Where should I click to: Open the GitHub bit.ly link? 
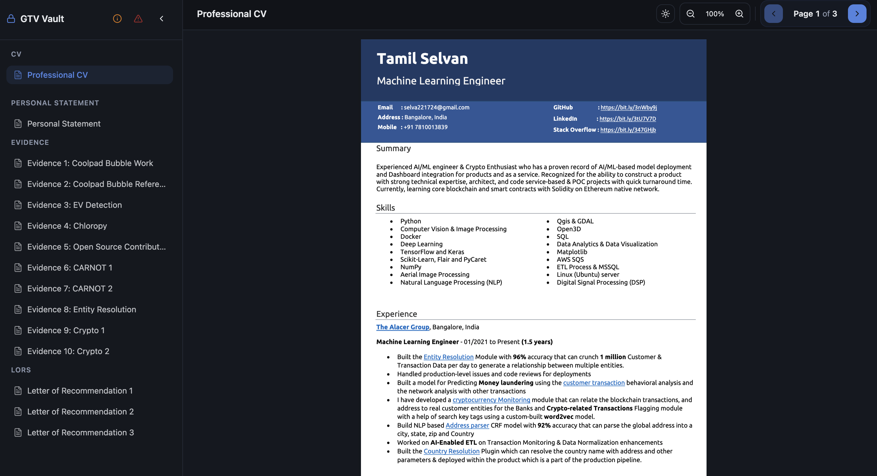click(628, 107)
